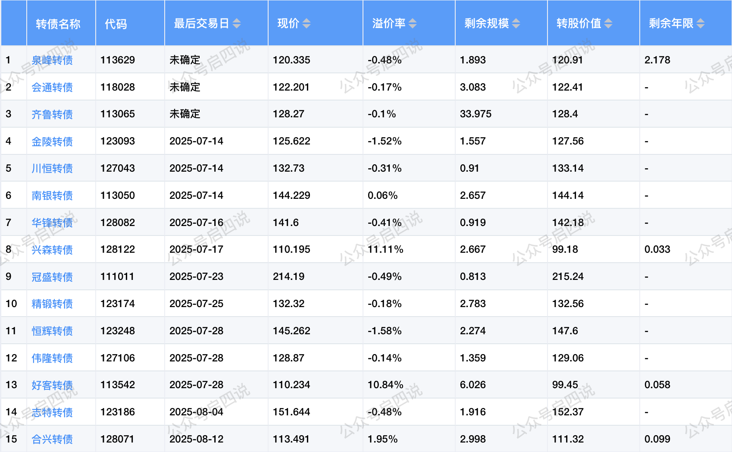
Task: Click the 代码 column header
Action: (x=116, y=24)
